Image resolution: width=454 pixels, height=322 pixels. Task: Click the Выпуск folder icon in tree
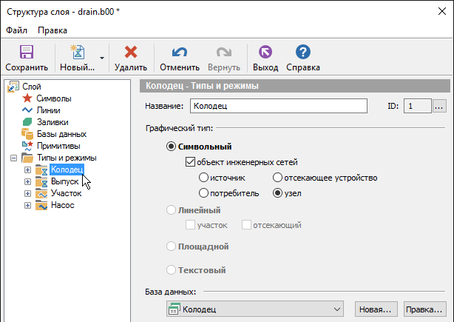41,181
